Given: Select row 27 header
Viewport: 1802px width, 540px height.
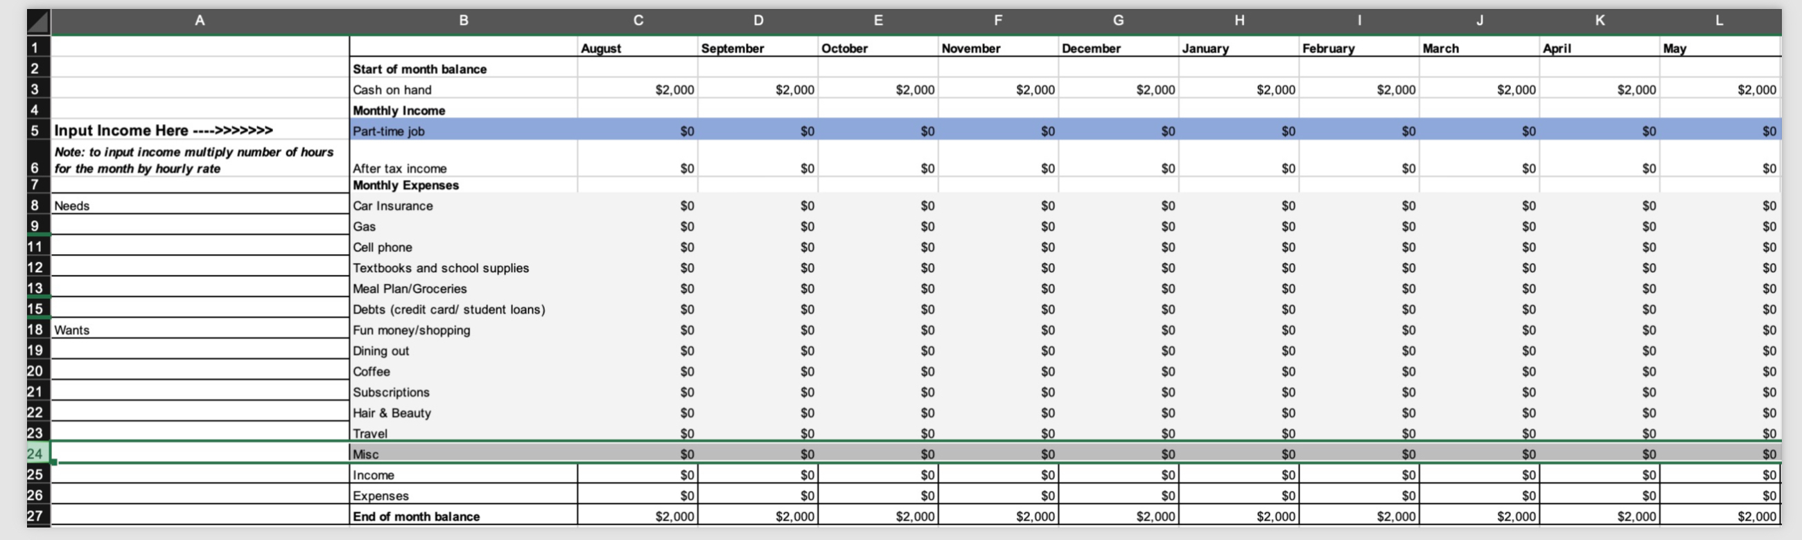Looking at the screenshot, I should point(39,516).
